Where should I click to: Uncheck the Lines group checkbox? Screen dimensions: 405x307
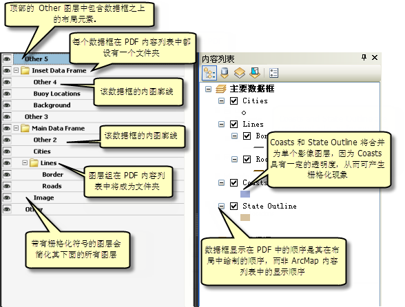233,124
